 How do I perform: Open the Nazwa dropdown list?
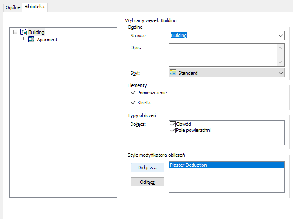point(280,36)
